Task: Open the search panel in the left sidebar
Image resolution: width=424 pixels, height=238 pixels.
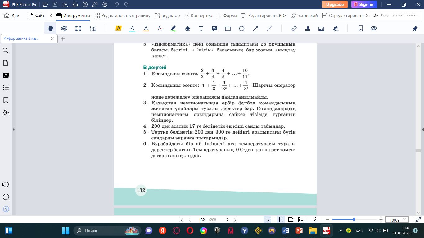Action: pyautogui.click(x=6, y=51)
